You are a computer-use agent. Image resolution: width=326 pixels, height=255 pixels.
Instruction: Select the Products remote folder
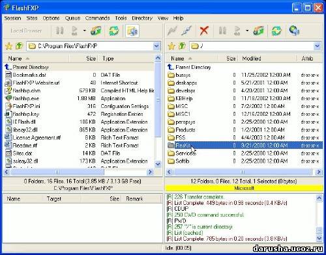[x=185, y=130]
